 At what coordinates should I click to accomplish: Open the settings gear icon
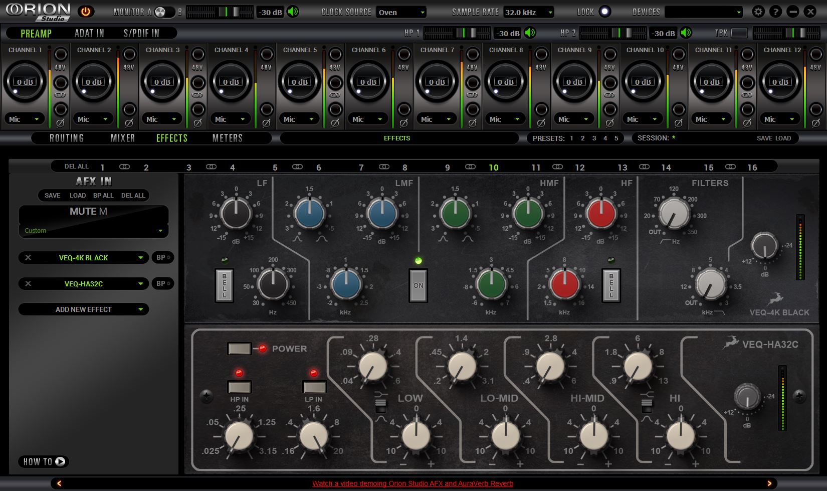click(x=758, y=11)
